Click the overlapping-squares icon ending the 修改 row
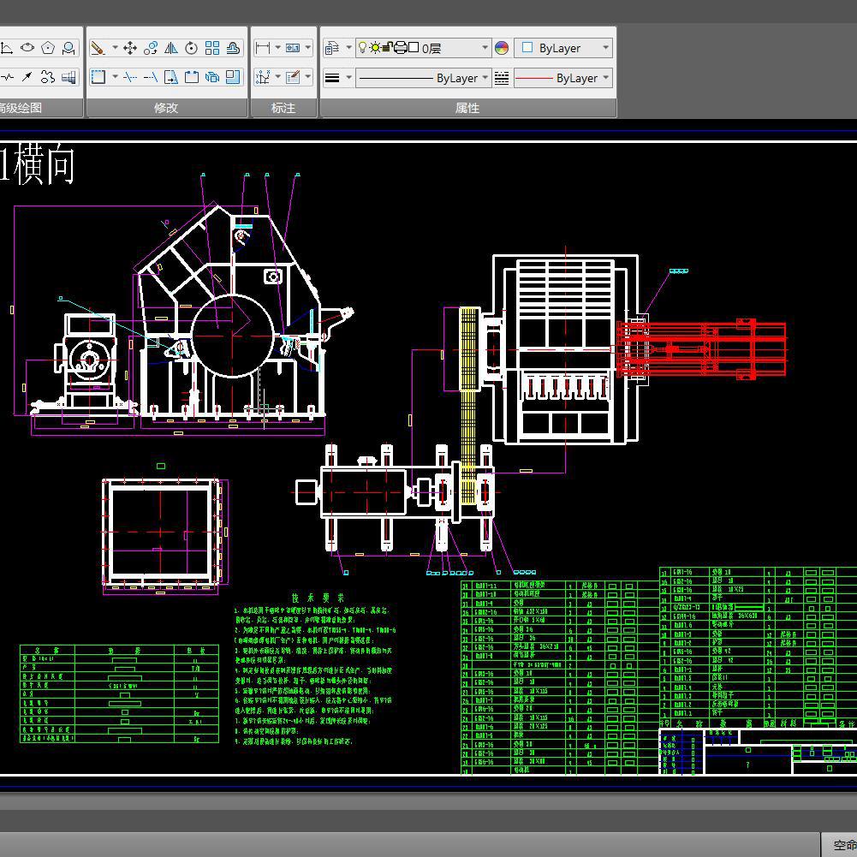The image size is (857, 857). coord(233,77)
